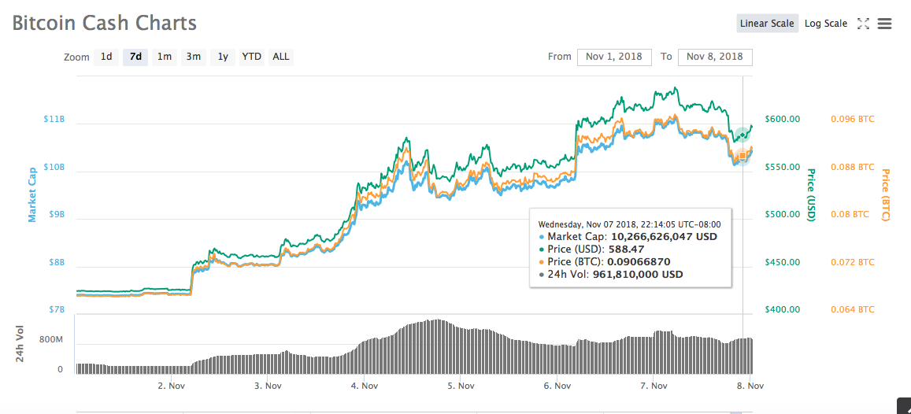The width and height of the screenshot is (911, 414).
Task: Set zoom to 1d
Action: 106,57
